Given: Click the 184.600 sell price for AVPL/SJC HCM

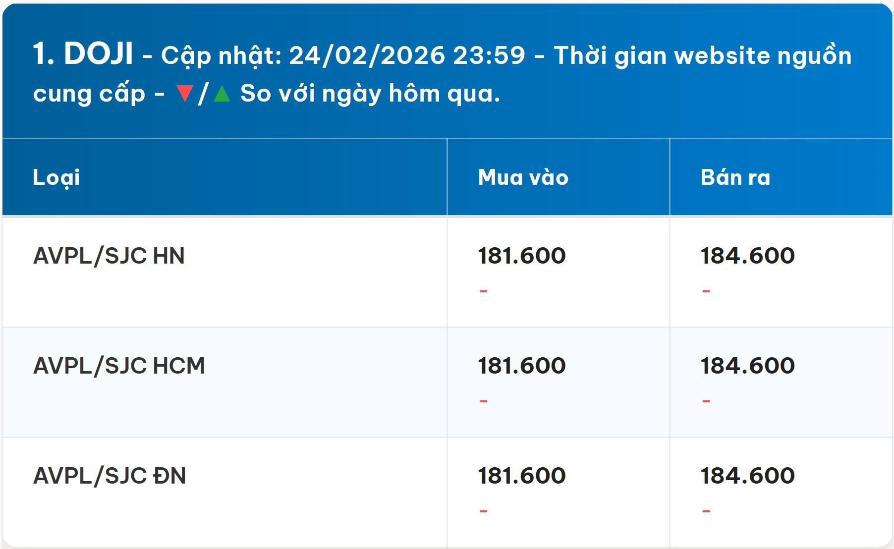Looking at the screenshot, I should pos(747,366).
